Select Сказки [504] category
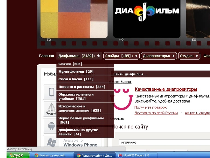Image resolution: width=210 pixels, height=158 pixels. coord(85,64)
